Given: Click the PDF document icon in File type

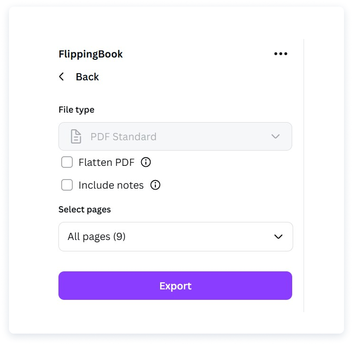Looking at the screenshot, I should click(x=76, y=136).
